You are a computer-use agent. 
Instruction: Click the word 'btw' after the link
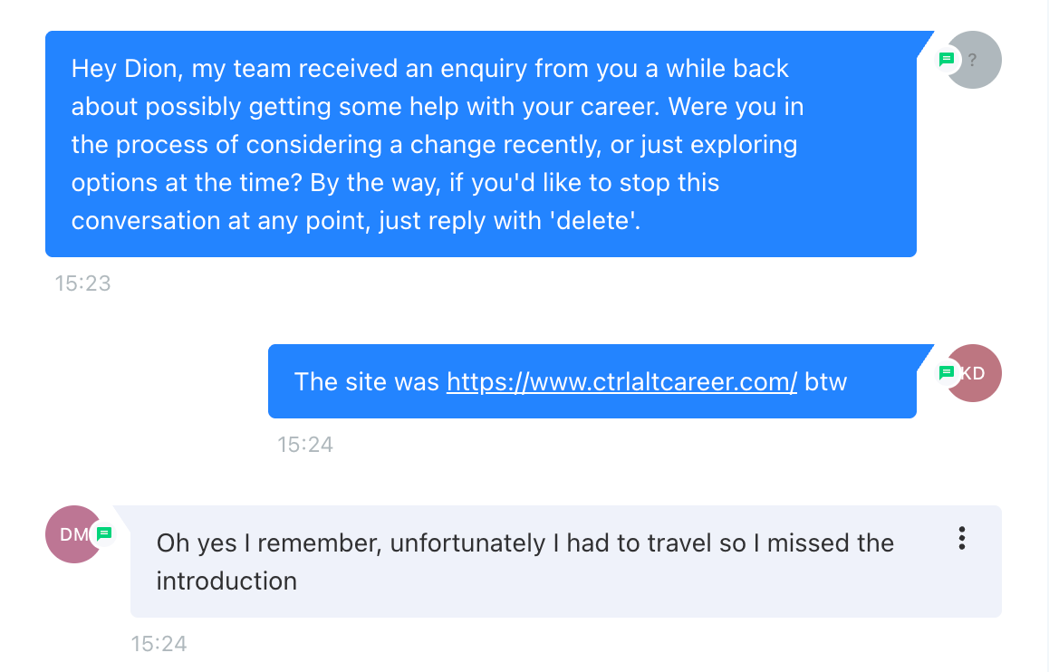click(826, 381)
